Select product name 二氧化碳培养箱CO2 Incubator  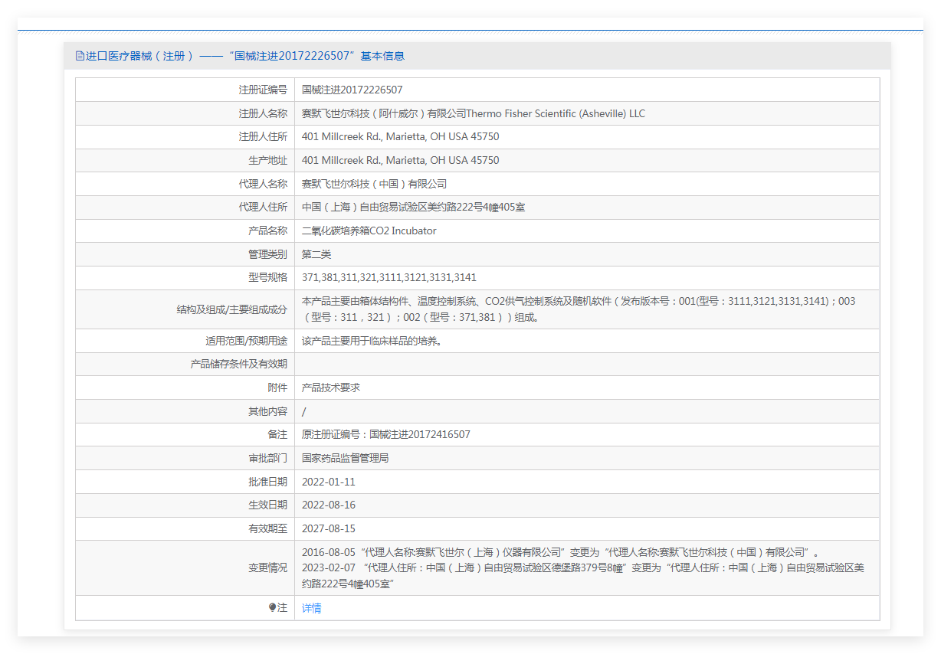[x=369, y=231]
